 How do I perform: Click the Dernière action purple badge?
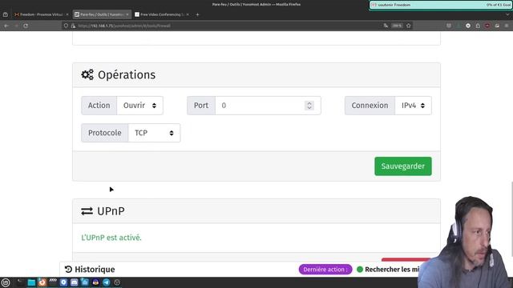tap(325, 270)
